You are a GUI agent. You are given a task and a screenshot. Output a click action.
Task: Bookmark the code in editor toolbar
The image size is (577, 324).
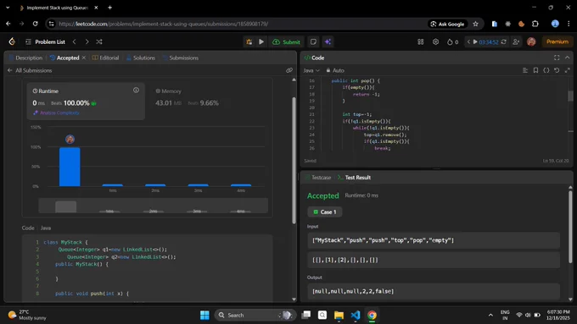tap(535, 70)
